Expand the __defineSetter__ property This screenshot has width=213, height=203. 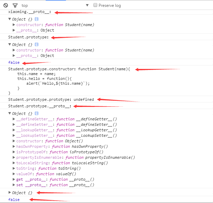pyautogui.click(x=14, y=124)
